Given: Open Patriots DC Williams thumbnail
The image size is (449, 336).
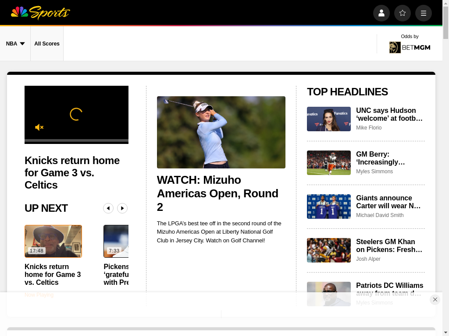Looking at the screenshot, I should click(x=329, y=294).
